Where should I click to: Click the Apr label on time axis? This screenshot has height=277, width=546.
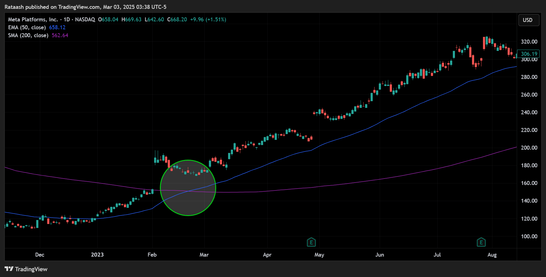pyautogui.click(x=267, y=255)
